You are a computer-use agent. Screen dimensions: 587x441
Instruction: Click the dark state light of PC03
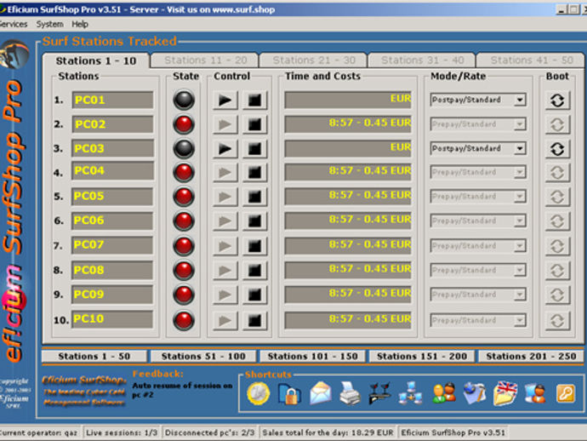184,149
